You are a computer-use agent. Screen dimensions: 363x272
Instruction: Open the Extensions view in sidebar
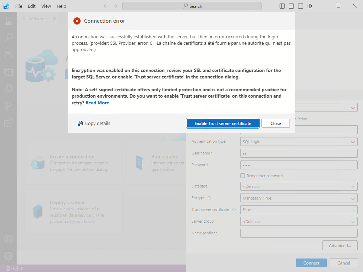point(8,123)
